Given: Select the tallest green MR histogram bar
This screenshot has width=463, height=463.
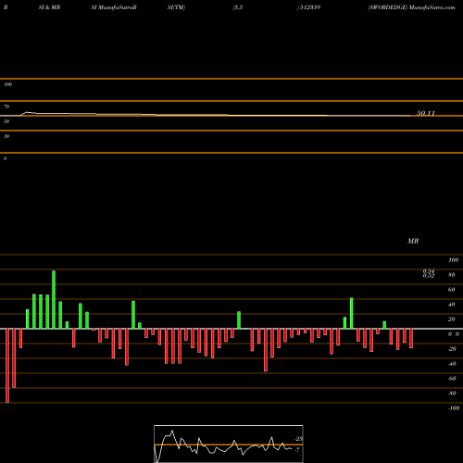Looking at the screenshot, I should coord(54,300).
